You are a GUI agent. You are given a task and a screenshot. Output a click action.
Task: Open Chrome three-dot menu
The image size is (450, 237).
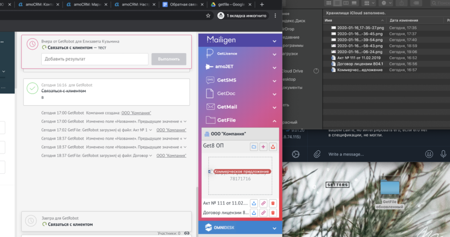[x=275, y=16]
